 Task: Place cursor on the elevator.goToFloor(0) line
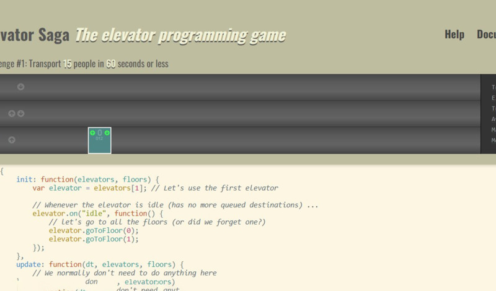tap(93, 230)
